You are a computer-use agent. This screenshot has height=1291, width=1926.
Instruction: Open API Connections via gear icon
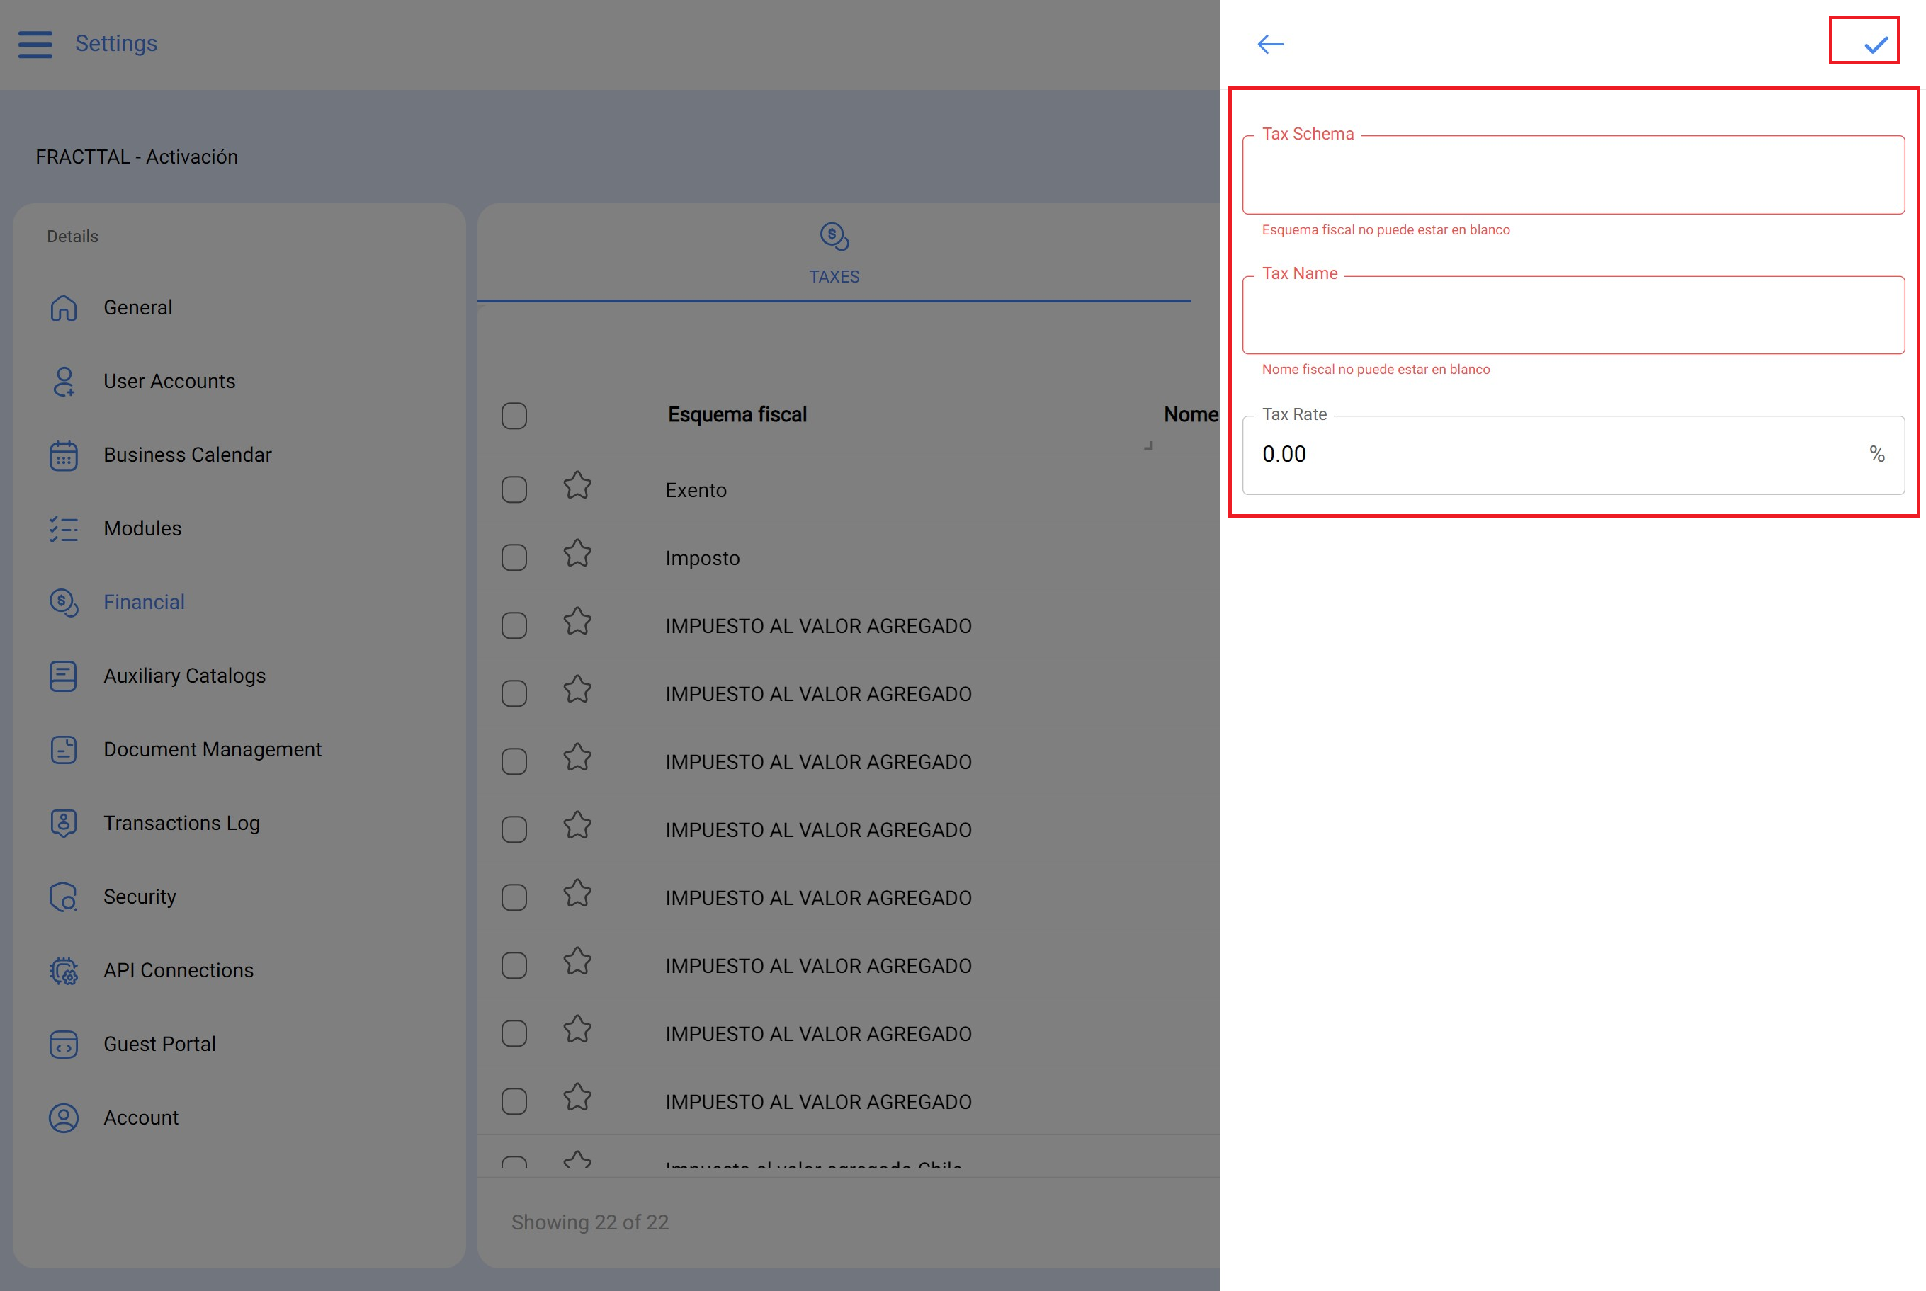point(62,970)
